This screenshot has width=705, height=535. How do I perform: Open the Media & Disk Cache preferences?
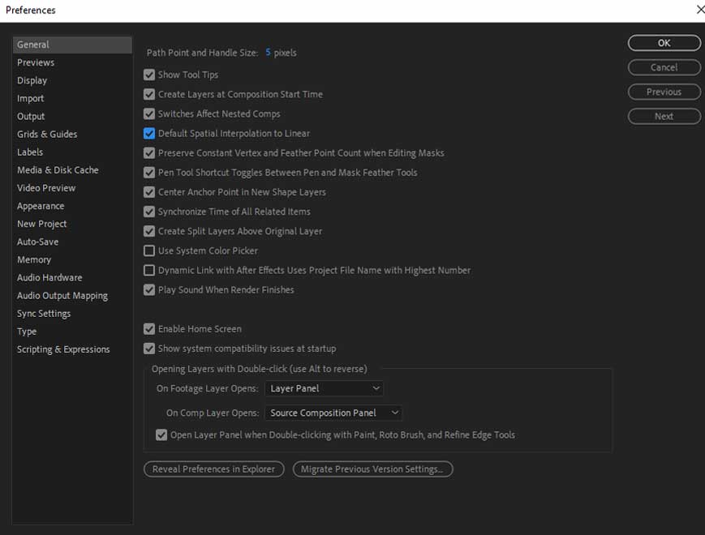58,170
